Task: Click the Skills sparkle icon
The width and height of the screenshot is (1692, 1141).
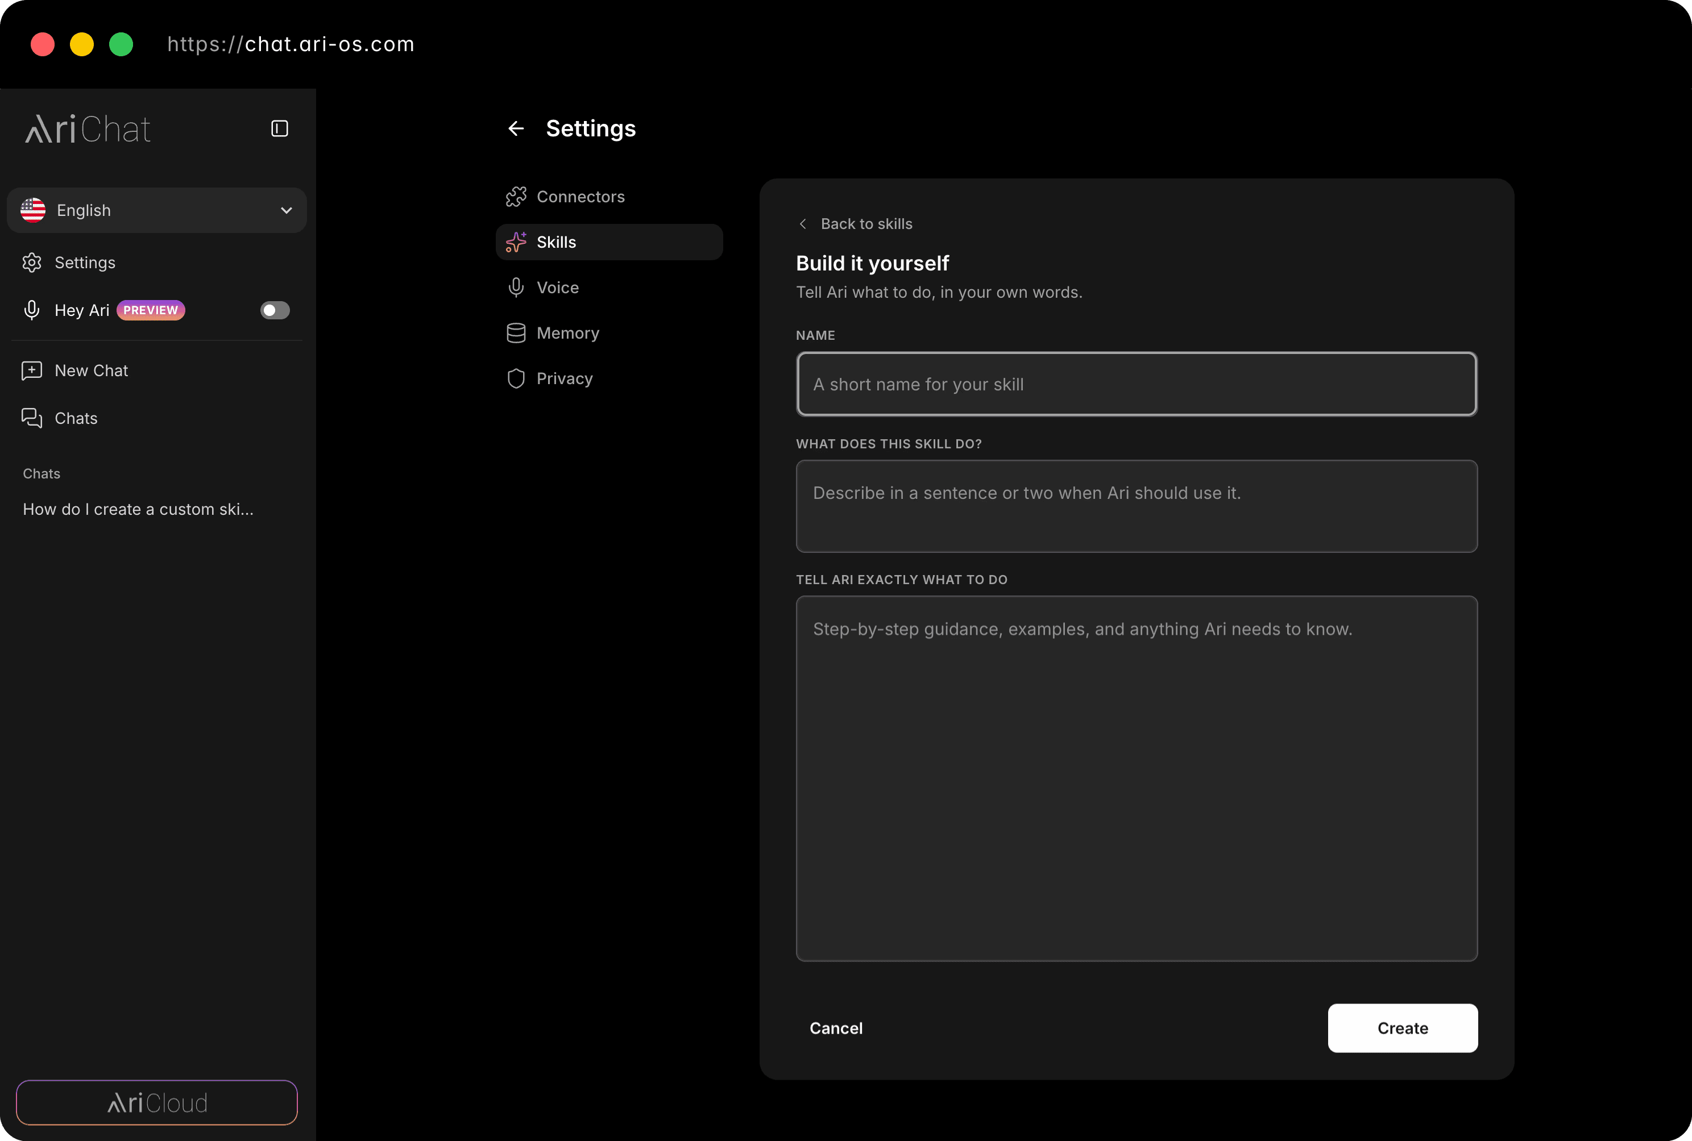Action: pos(516,242)
